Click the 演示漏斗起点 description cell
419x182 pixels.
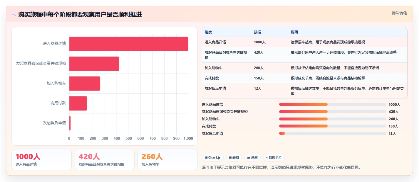328,42
